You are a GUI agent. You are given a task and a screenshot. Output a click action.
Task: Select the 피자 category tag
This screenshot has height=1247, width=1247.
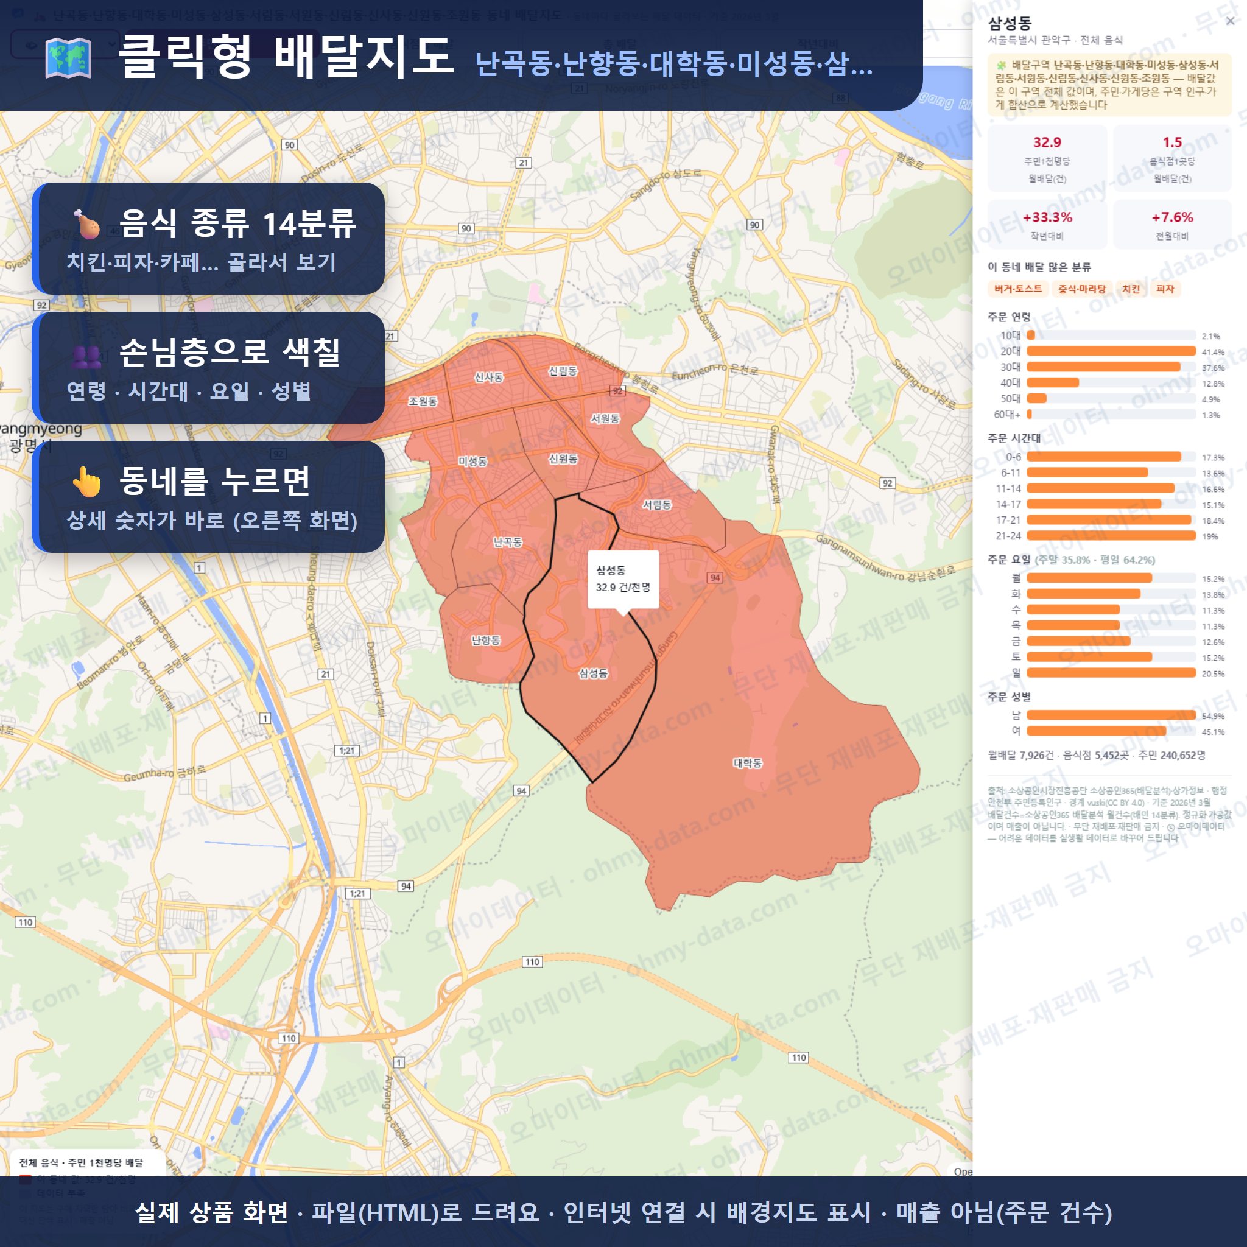[1165, 289]
